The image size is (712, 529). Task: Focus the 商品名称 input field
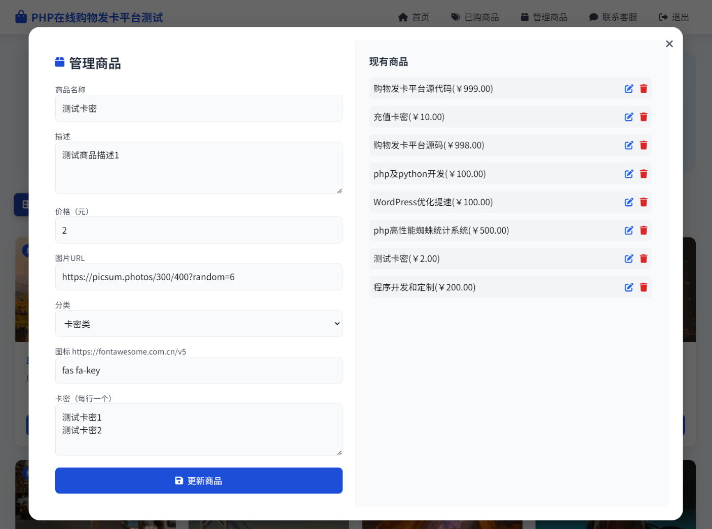coord(199,108)
